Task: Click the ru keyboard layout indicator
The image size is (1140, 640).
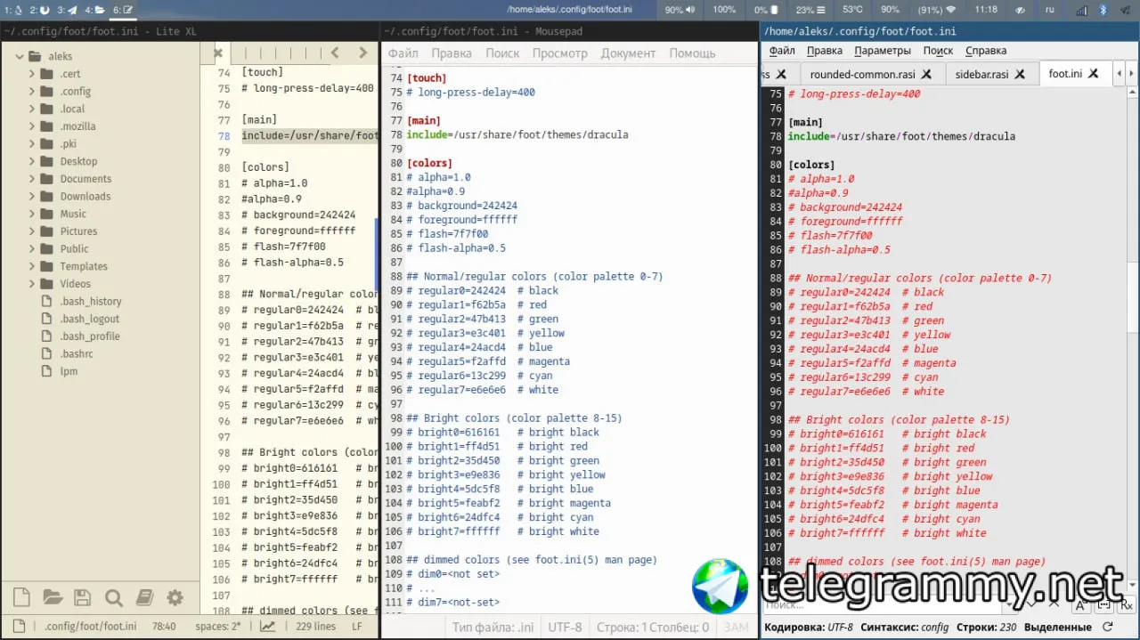Action: click(1049, 10)
